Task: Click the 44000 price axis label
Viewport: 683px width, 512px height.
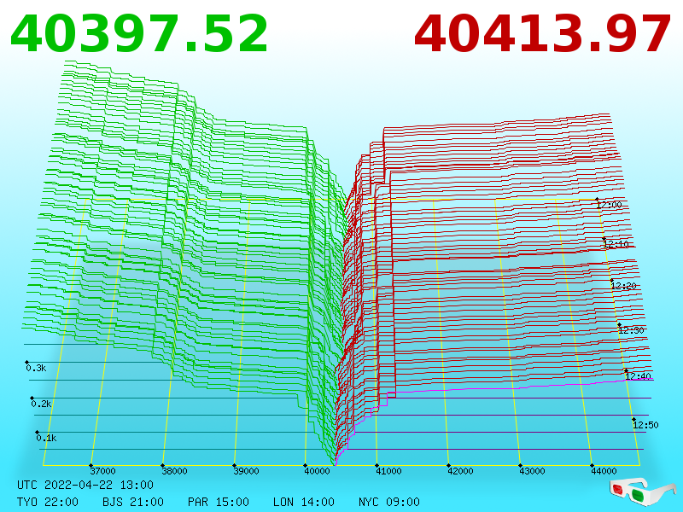Action: (x=604, y=471)
